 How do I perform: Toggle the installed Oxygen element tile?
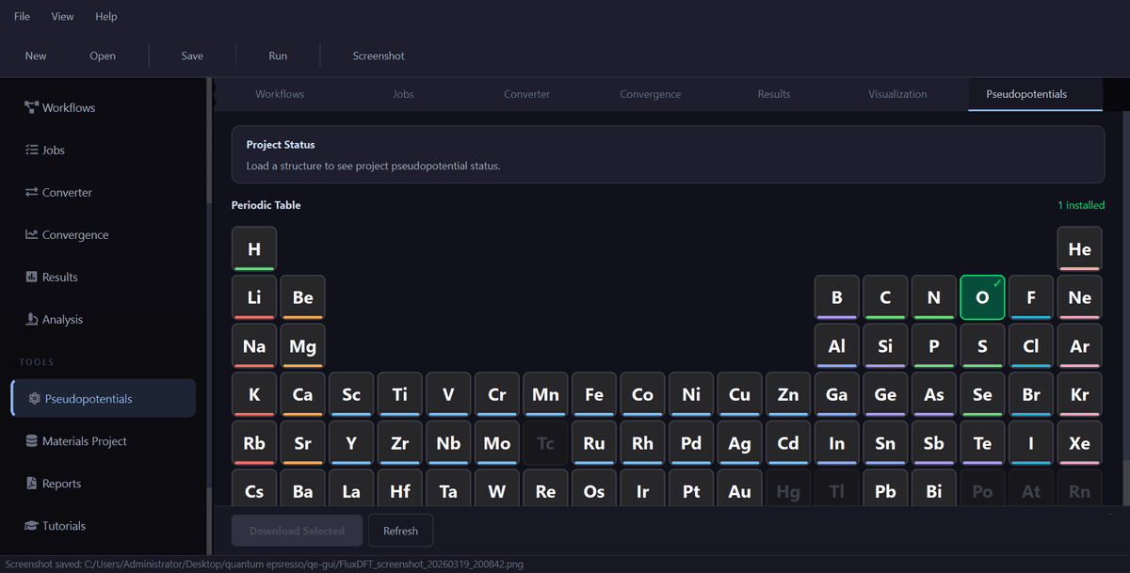tap(982, 297)
